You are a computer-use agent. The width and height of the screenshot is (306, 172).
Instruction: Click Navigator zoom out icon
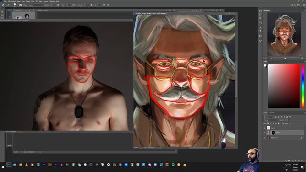coord(271,58)
